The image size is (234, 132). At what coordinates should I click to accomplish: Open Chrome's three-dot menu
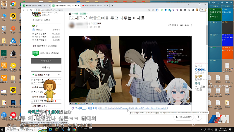(x=205, y=10)
